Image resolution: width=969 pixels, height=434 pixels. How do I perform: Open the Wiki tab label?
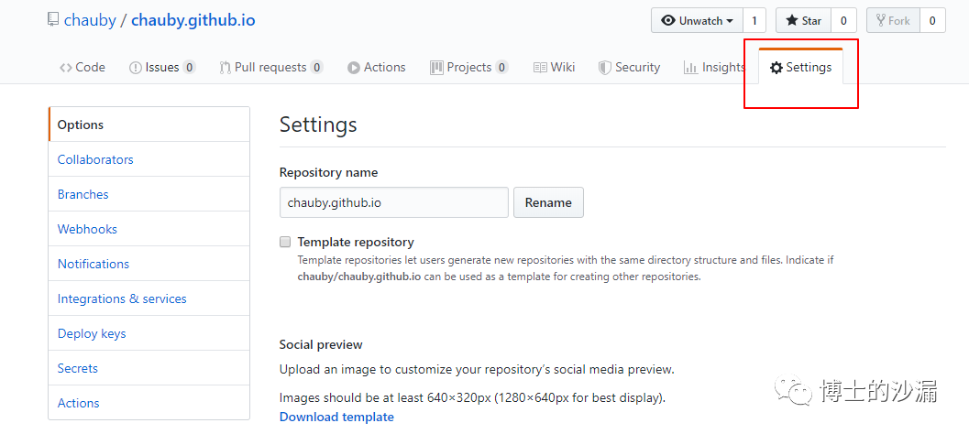point(562,67)
